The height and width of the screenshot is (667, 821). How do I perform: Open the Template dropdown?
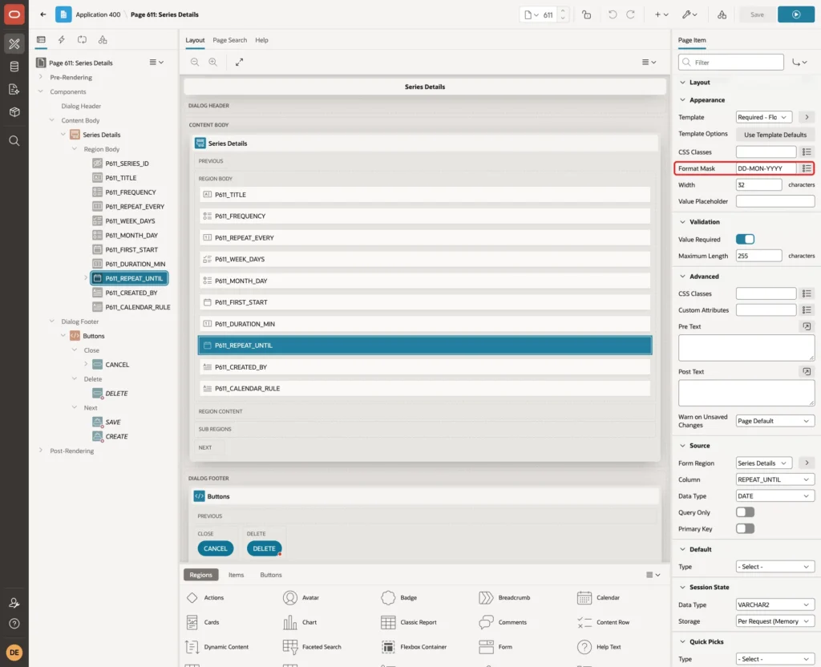pos(763,117)
